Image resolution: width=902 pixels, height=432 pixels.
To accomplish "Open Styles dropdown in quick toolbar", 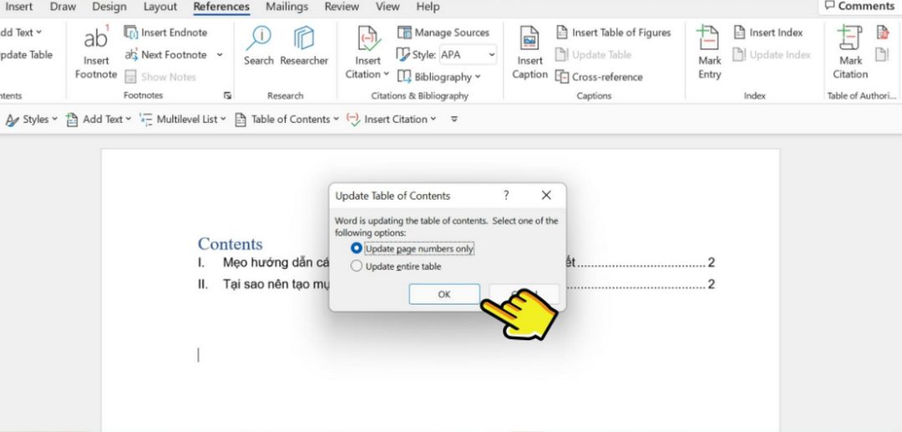I will point(32,119).
